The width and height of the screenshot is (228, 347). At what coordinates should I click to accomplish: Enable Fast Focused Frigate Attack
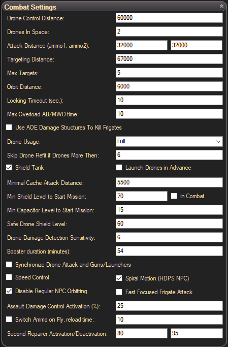tap(119, 292)
